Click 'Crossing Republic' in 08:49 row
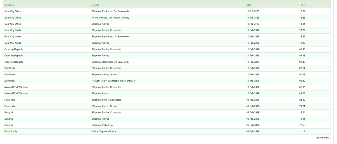The height and width of the screenshot is (144, 337). 14,62
